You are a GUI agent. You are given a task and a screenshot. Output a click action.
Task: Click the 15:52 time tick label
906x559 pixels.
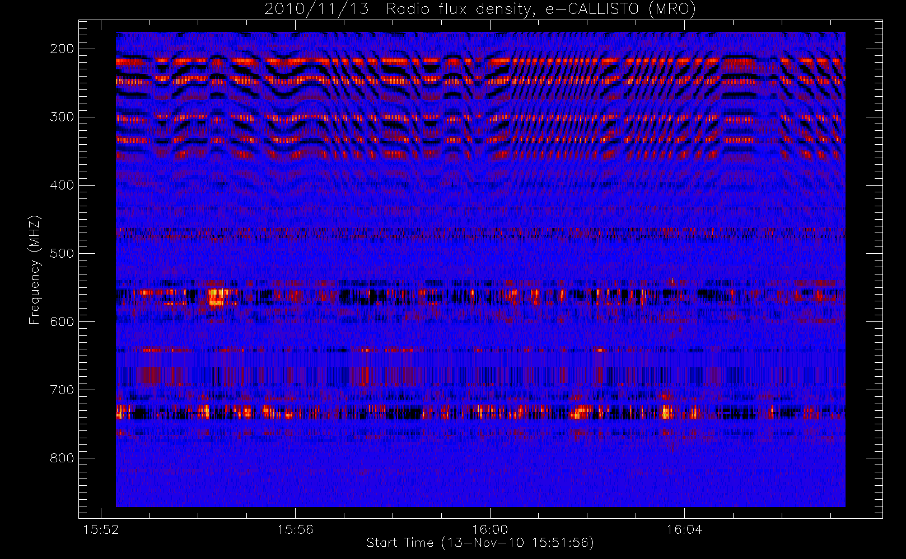click(101, 529)
